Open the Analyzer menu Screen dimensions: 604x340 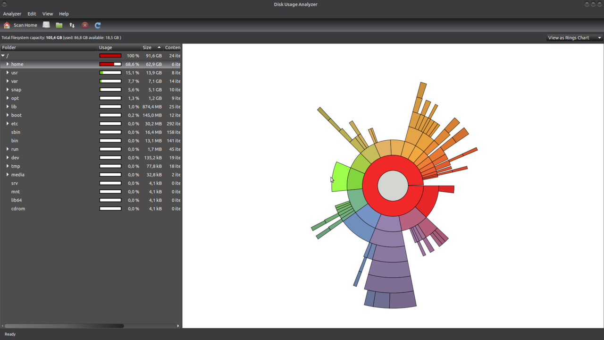click(12, 14)
